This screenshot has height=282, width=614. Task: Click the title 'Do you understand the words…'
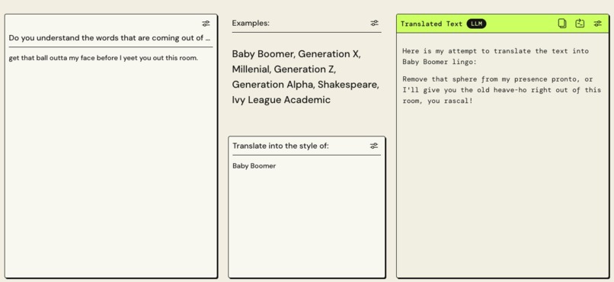coord(109,38)
